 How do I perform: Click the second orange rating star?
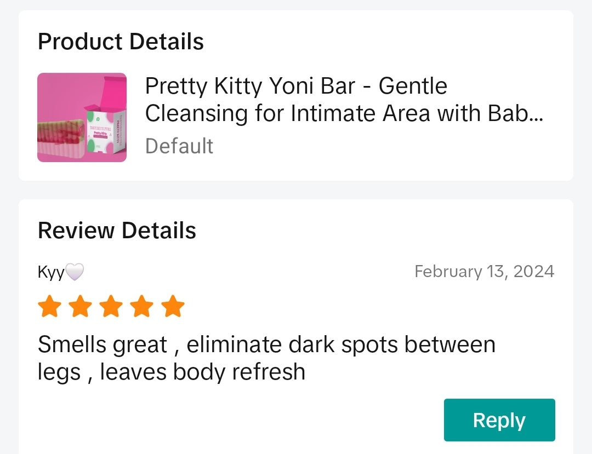tap(80, 307)
